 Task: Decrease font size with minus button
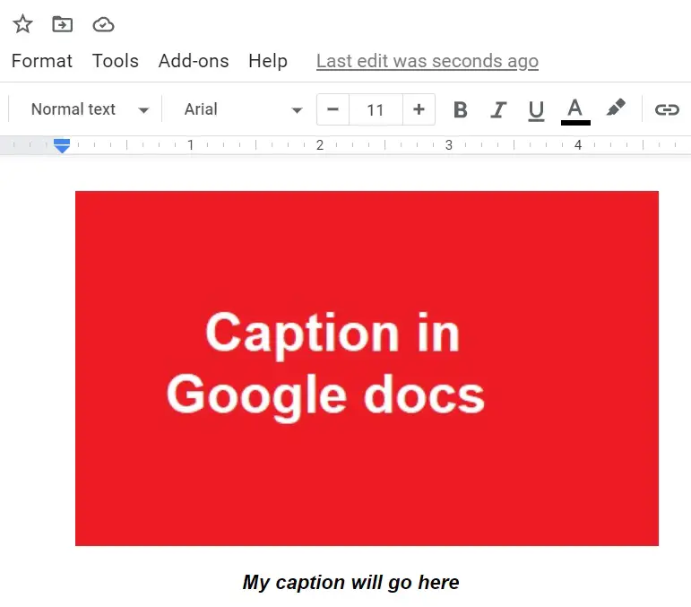click(x=333, y=109)
